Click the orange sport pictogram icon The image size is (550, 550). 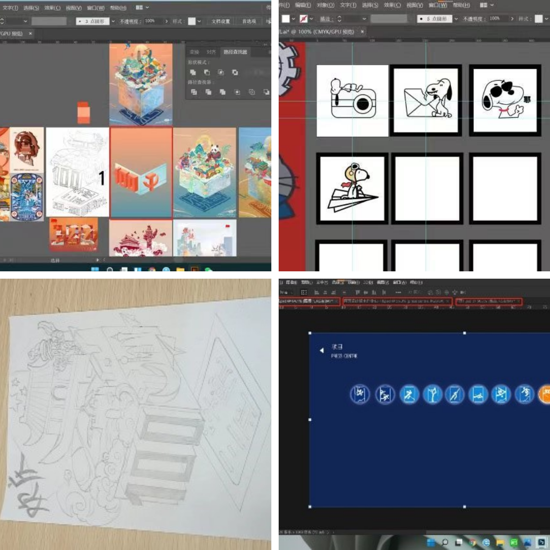pos(544,394)
